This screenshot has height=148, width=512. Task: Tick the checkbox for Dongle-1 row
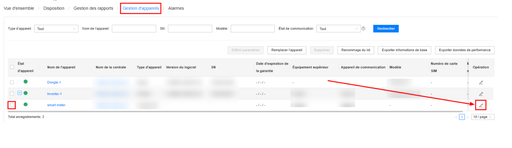12,82
